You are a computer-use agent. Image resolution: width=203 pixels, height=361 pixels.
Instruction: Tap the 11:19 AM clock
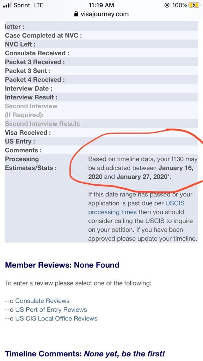coord(101,5)
